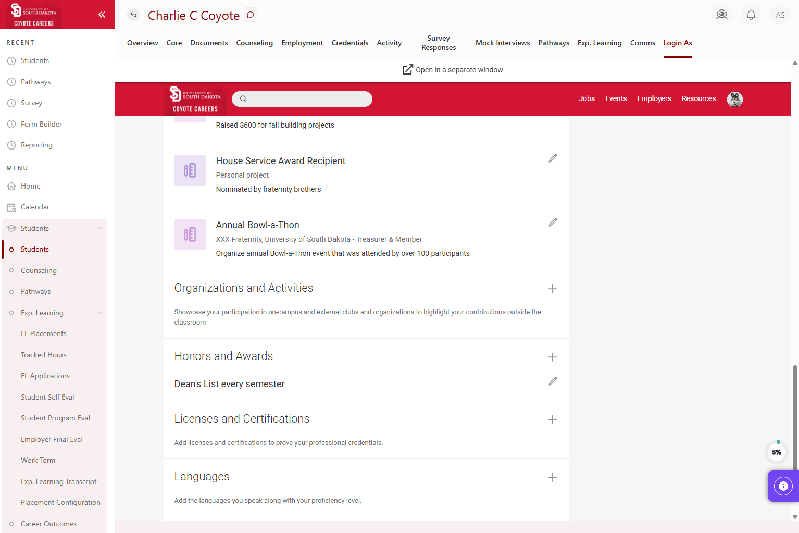799x533 pixels.
Task: Open Placement Configuration
Action: click(x=60, y=502)
